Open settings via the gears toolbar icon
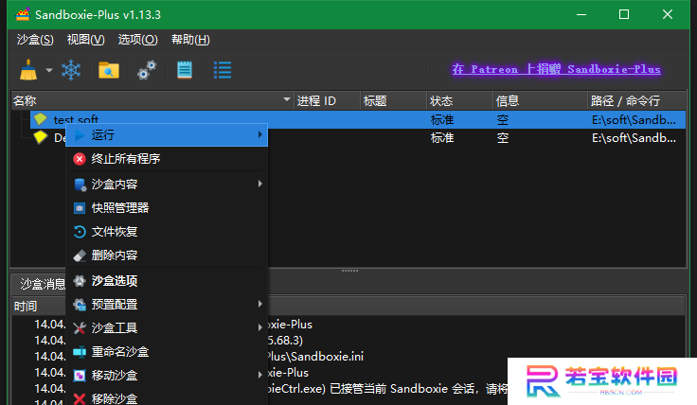Image resolution: width=697 pixels, height=405 pixels. pyautogui.click(x=147, y=70)
